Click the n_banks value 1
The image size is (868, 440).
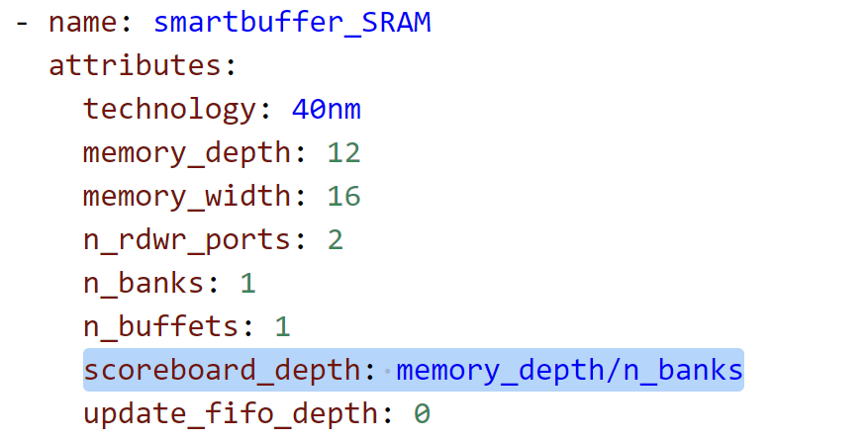[247, 284]
